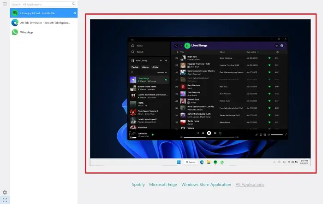The image size is (323, 204).
Task: Select the Playlists filter chip in Spotify
Action: coord(135,67)
